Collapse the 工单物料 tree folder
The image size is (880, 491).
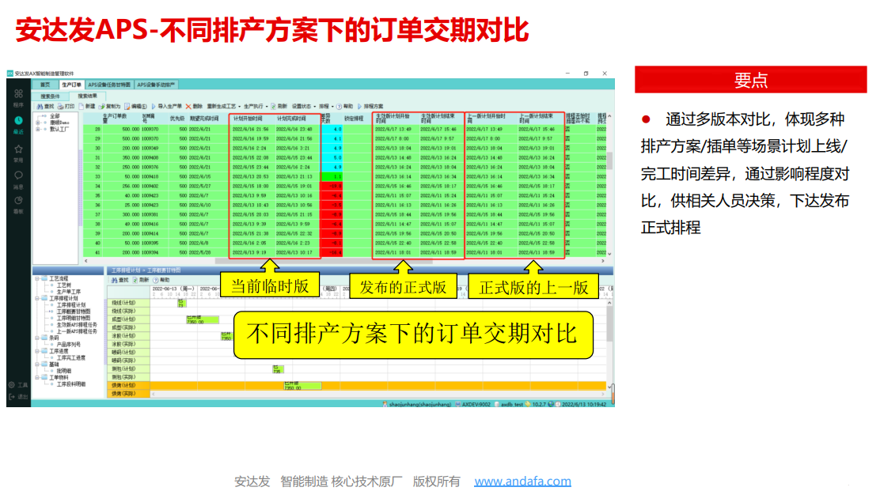(x=37, y=378)
